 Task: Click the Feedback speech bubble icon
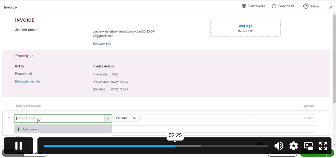(x=274, y=6)
